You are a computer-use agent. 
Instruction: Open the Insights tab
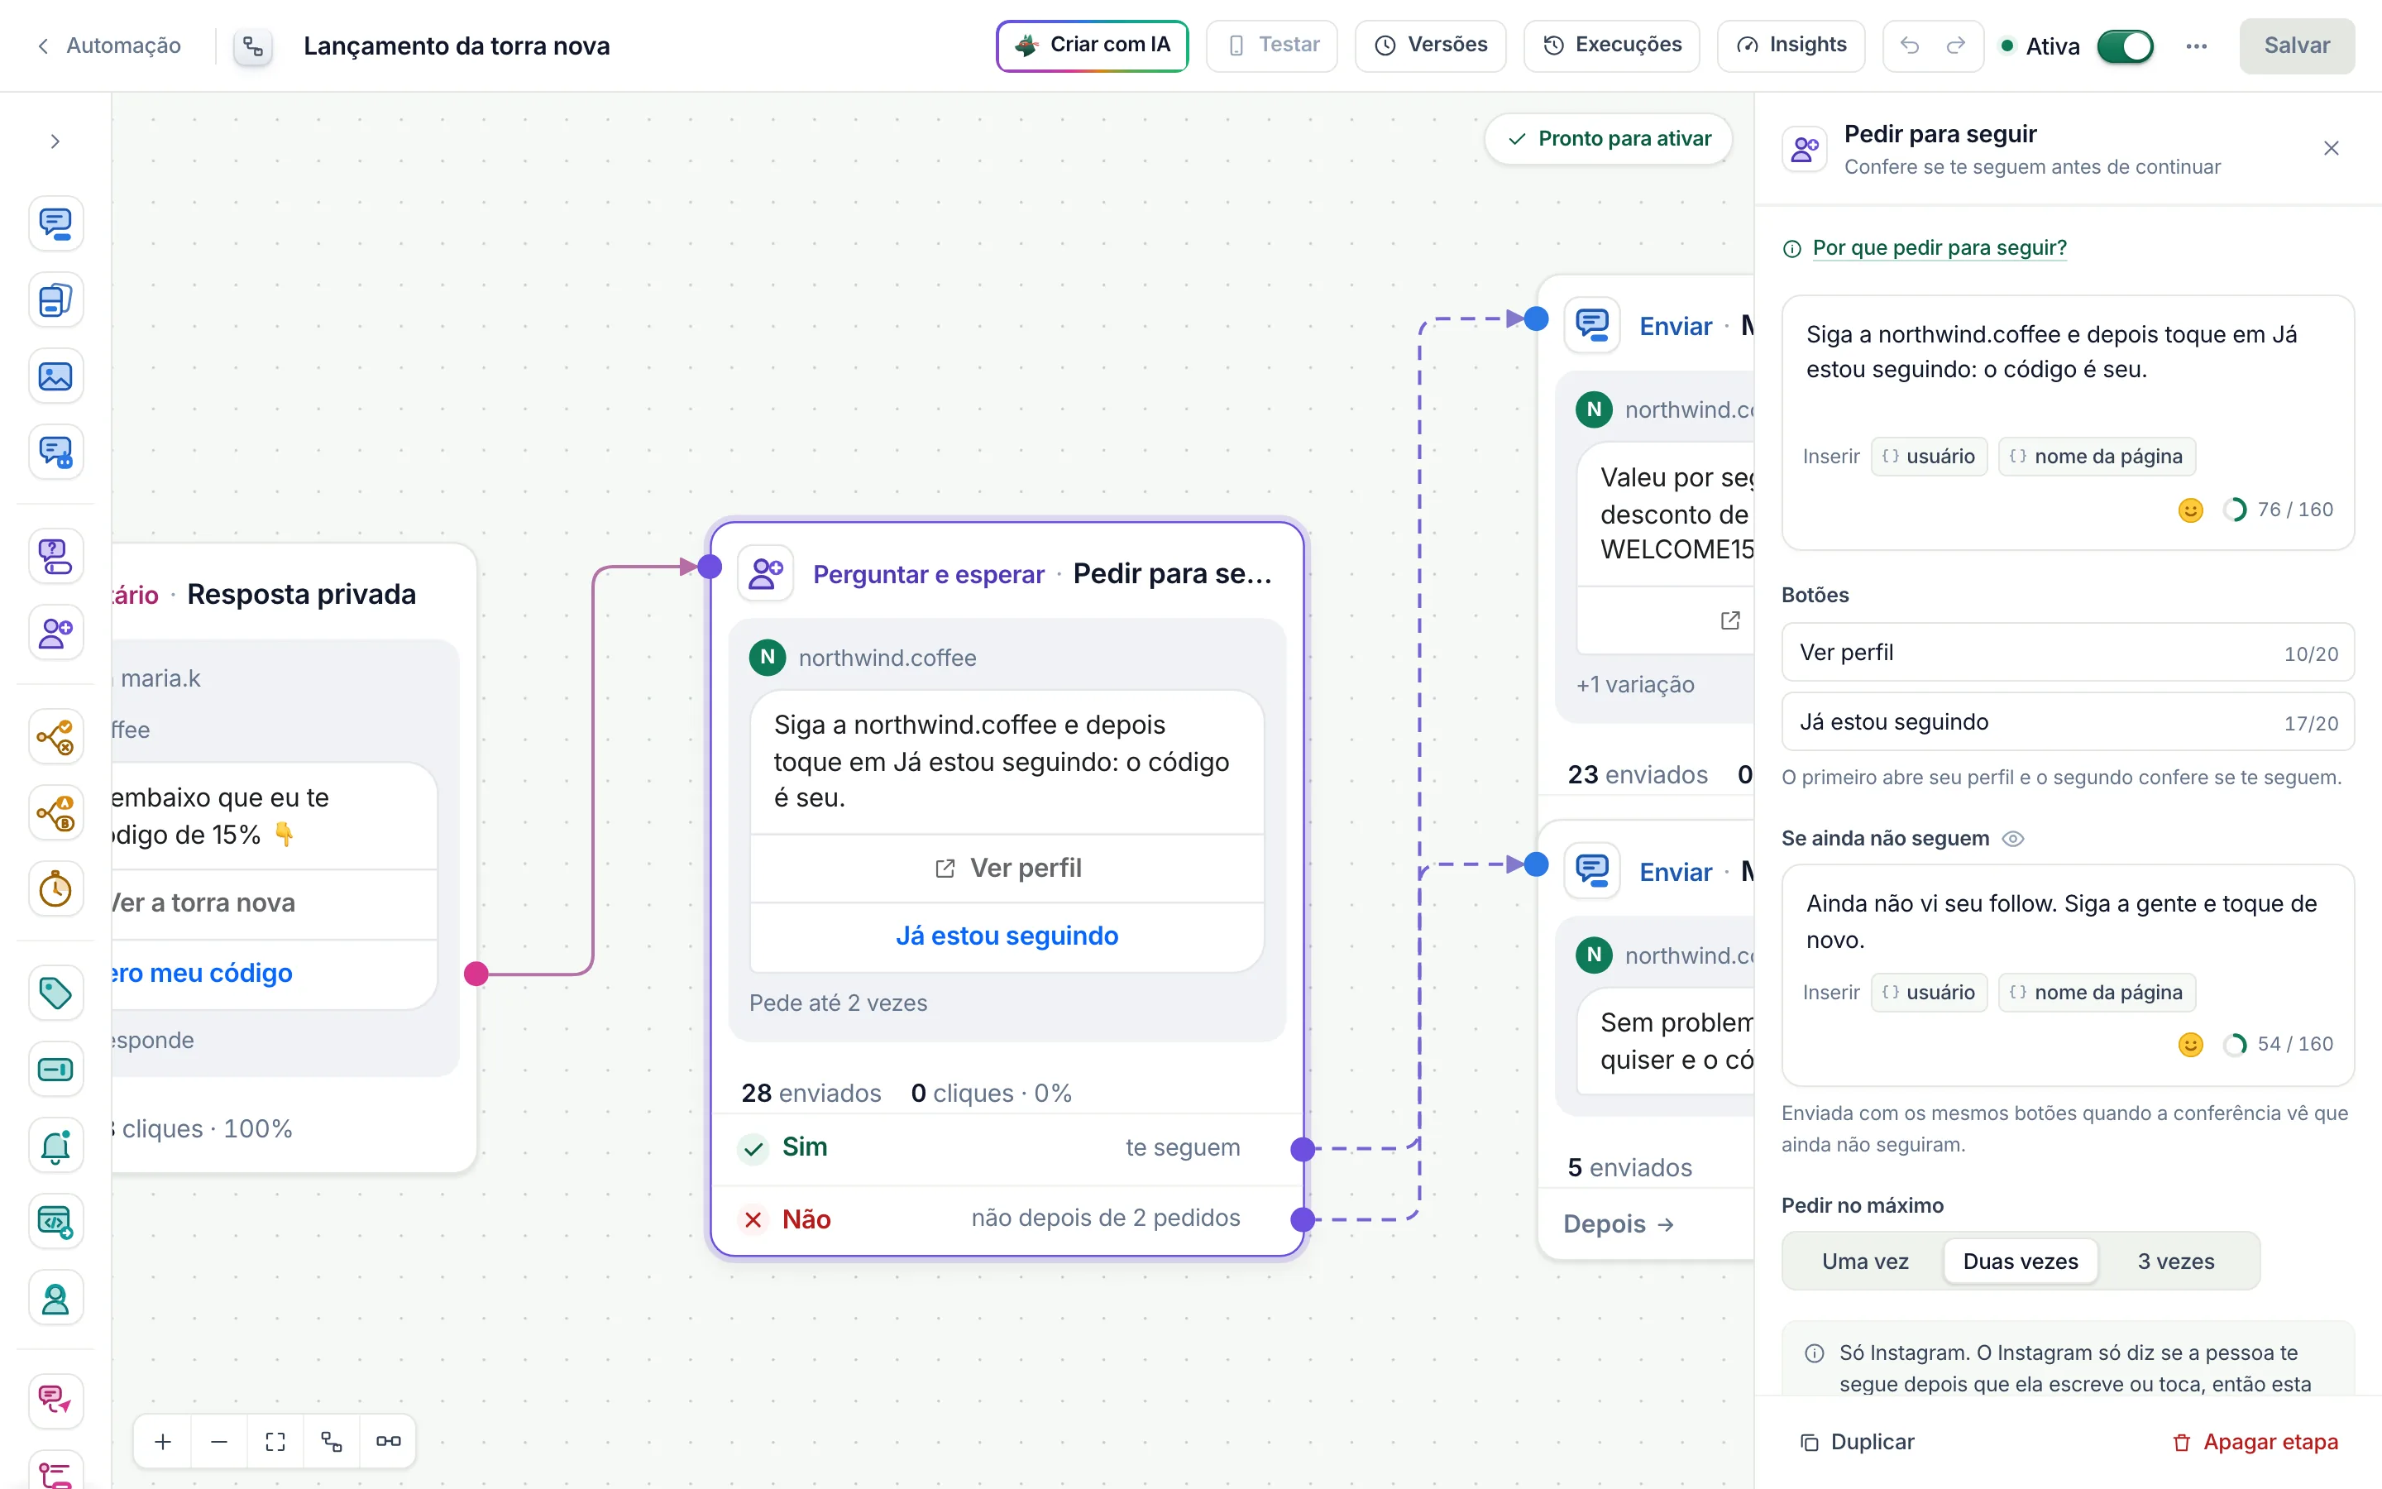tap(1791, 45)
